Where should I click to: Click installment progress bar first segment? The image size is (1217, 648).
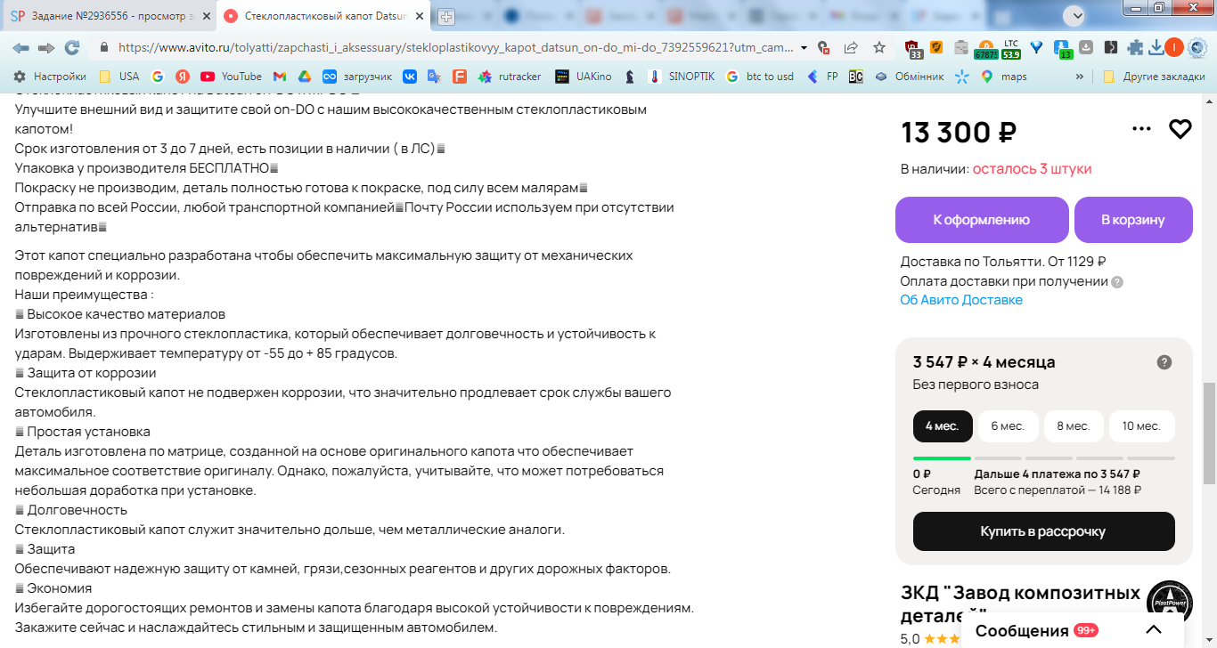coord(942,458)
